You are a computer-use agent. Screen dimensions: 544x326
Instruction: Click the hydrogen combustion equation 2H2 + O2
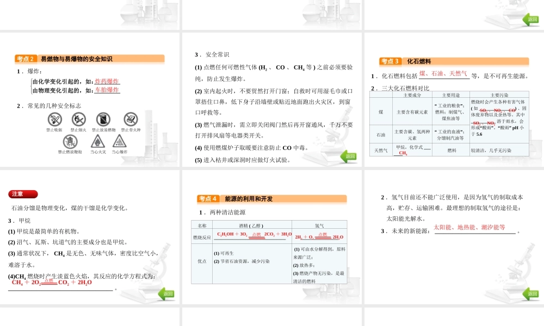click(x=319, y=236)
